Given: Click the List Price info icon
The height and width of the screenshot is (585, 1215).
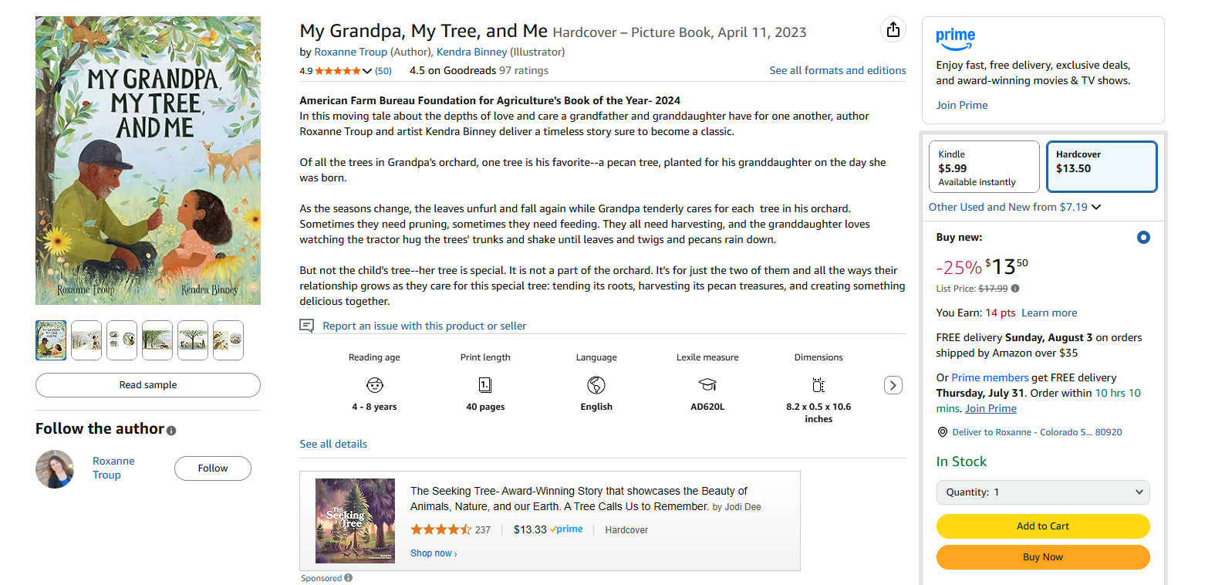Looking at the screenshot, I should click(x=1015, y=289).
